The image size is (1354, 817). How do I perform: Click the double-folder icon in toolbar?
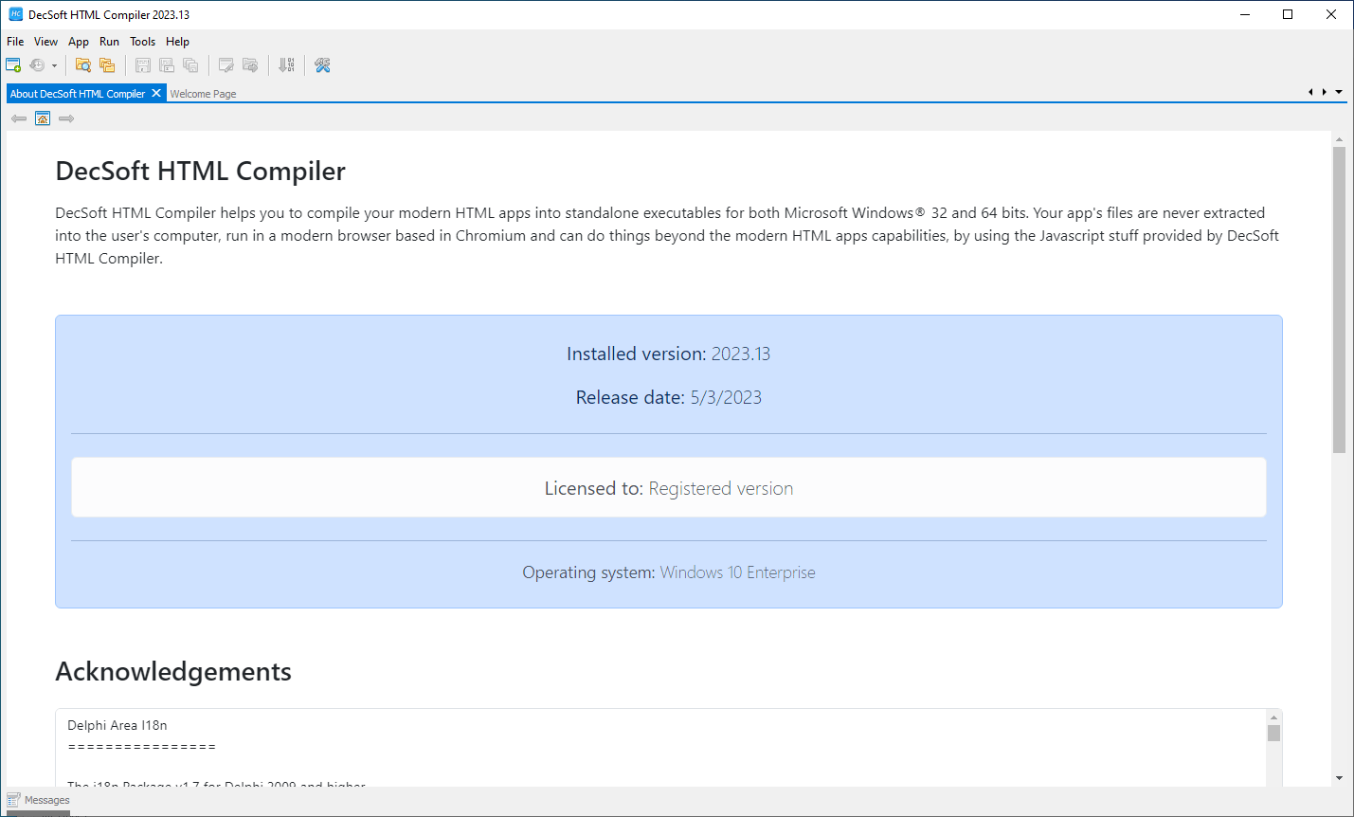point(107,65)
